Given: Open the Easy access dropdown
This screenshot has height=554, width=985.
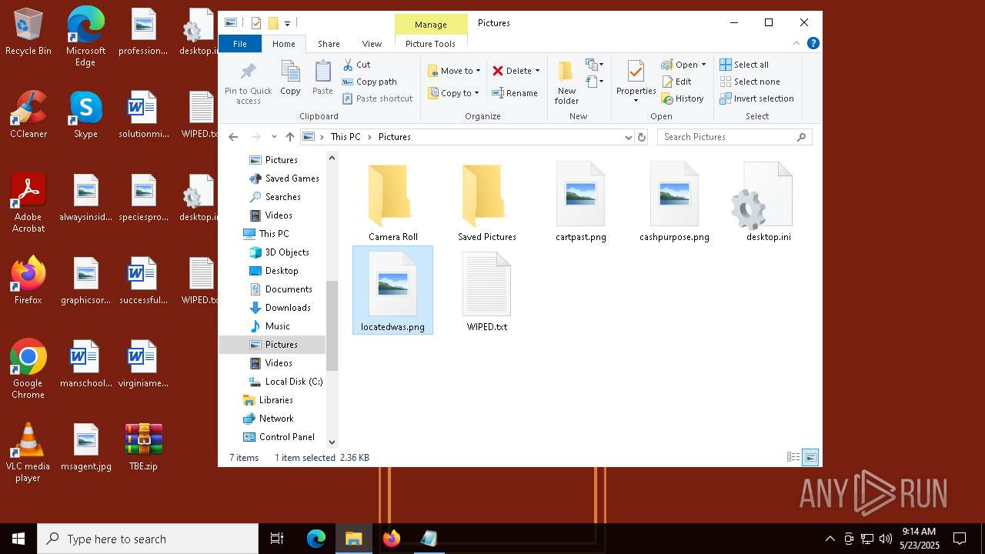Looking at the screenshot, I should (594, 82).
